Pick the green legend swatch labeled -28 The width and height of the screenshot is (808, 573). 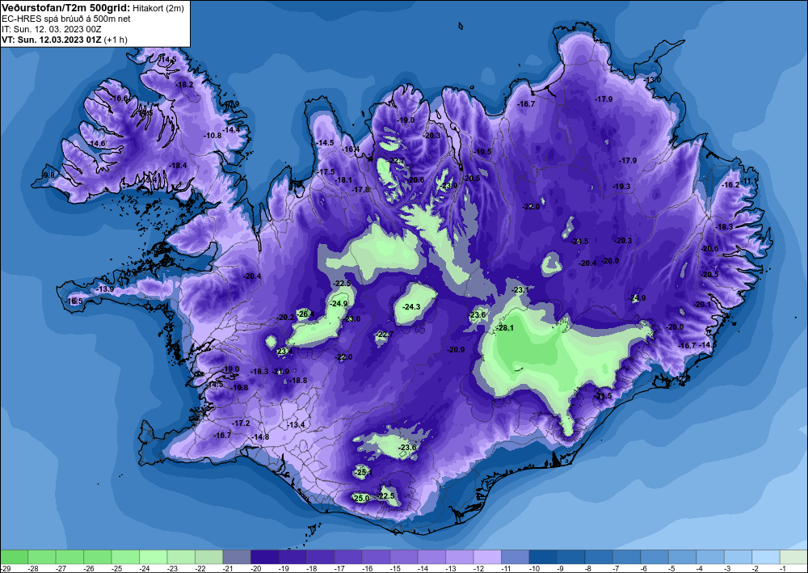pyautogui.click(x=42, y=557)
